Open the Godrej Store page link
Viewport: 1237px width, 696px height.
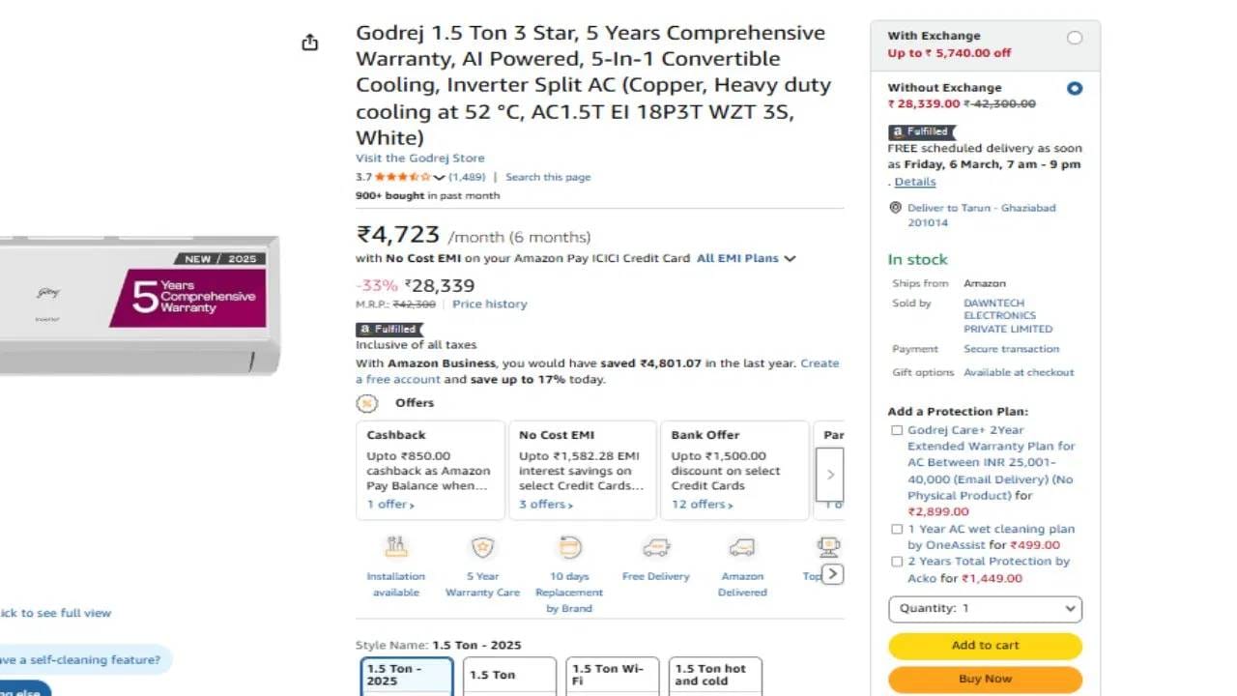pyautogui.click(x=419, y=158)
